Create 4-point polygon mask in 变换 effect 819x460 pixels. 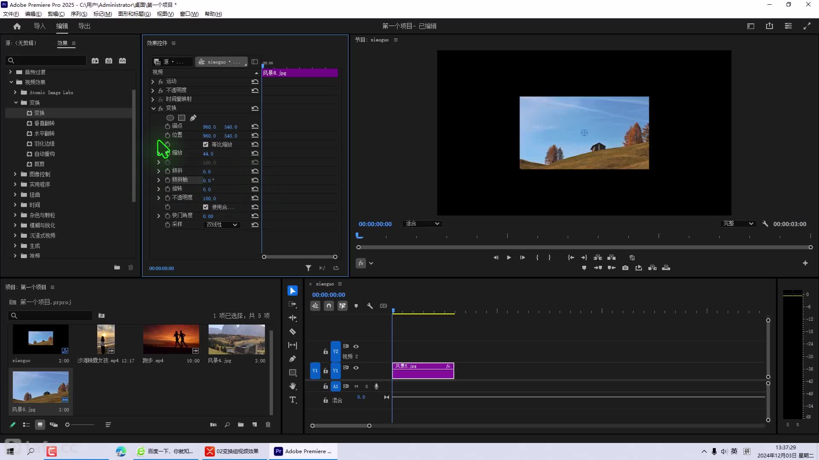click(x=182, y=118)
